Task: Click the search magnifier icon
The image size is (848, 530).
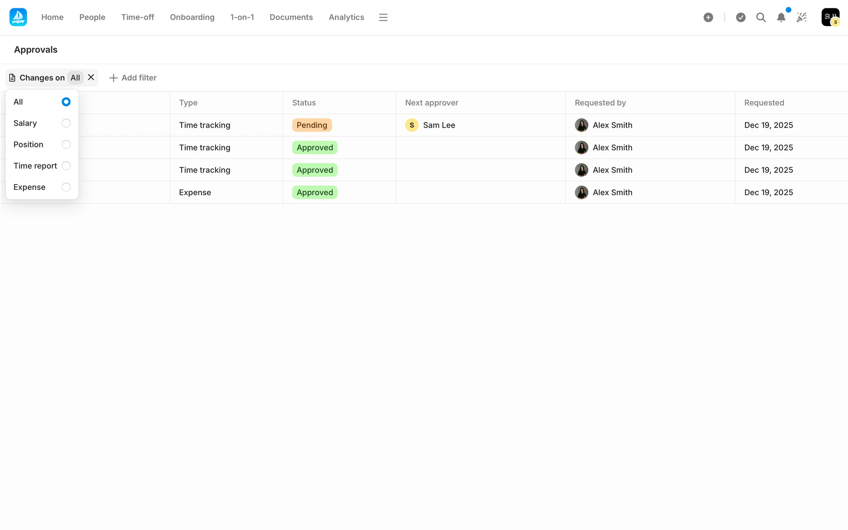Action: (761, 17)
